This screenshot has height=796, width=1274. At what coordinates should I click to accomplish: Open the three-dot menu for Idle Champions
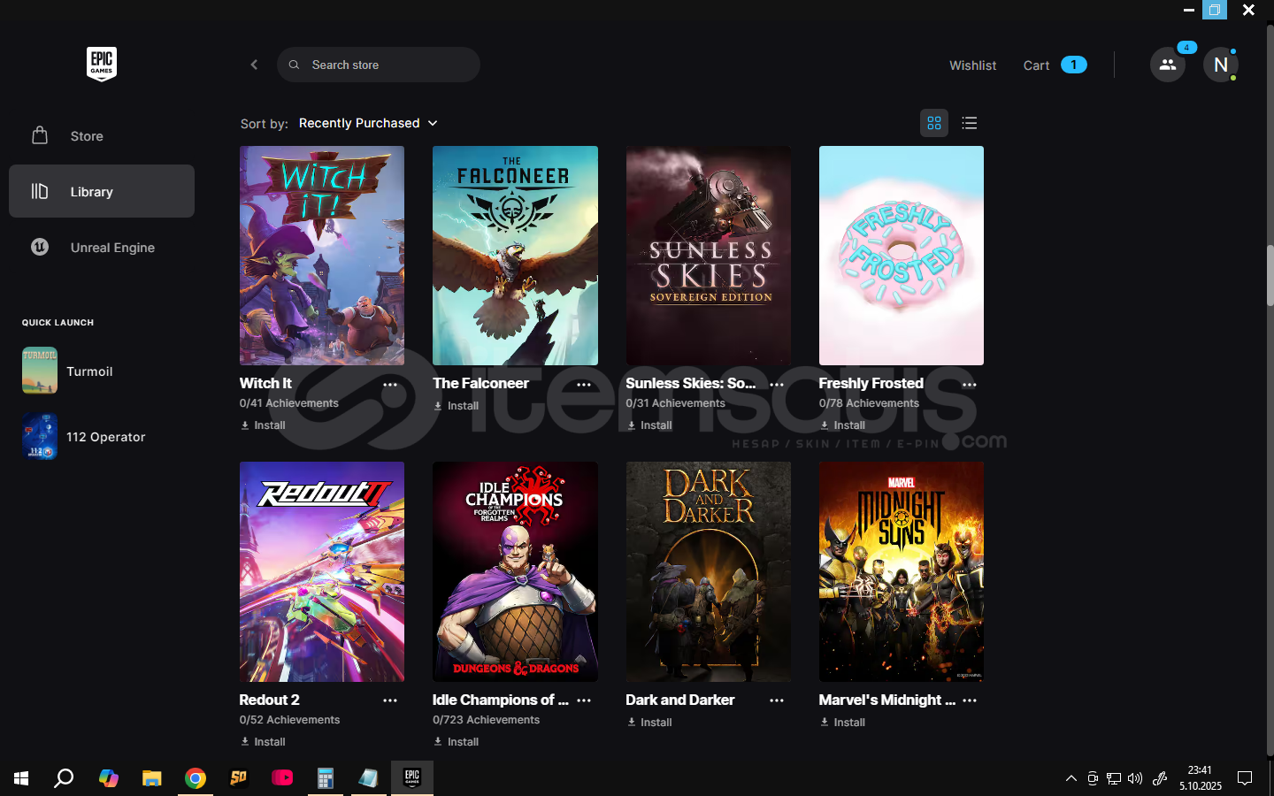pyautogui.click(x=584, y=700)
